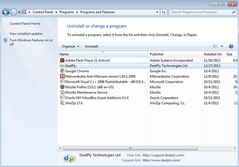Click the Control Panel icon in address bar
Viewport: 239px width, 167px height.
(24, 12)
